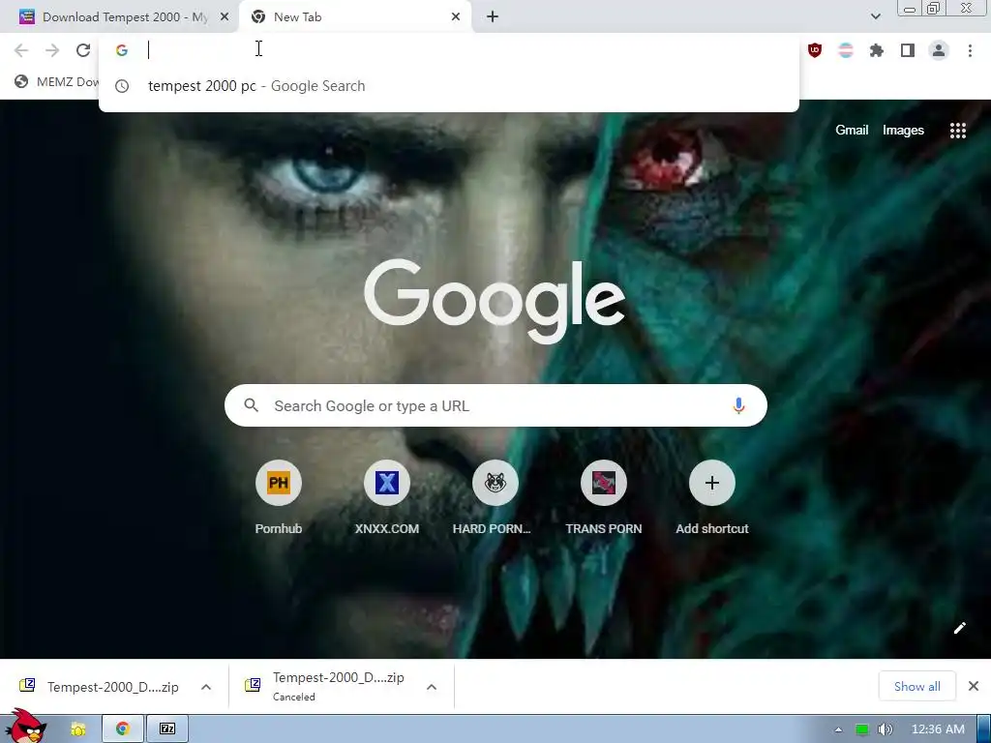991x743 pixels.
Task: Click the green tray status icon
Action: coord(861,729)
